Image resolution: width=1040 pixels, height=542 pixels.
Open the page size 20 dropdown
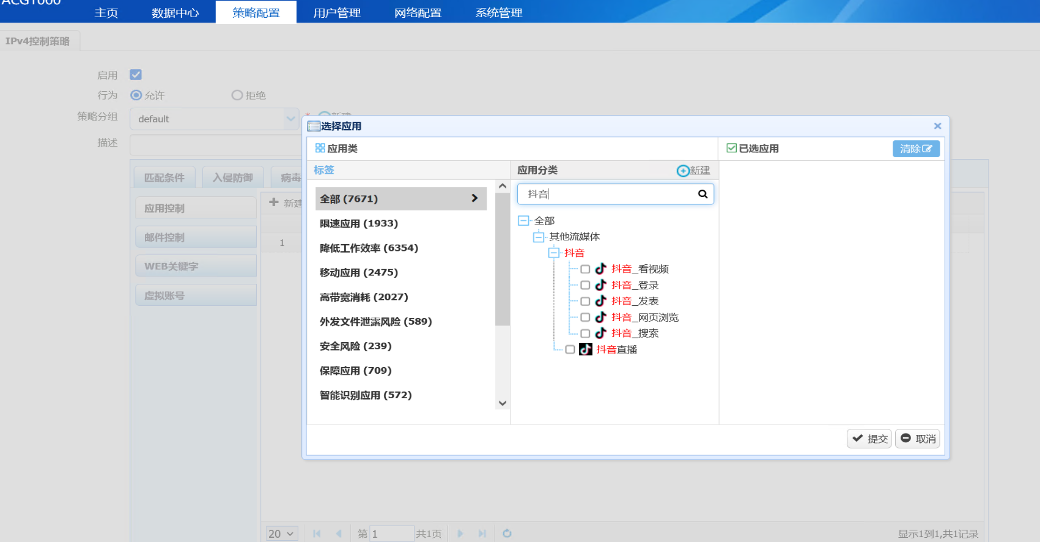coord(282,533)
